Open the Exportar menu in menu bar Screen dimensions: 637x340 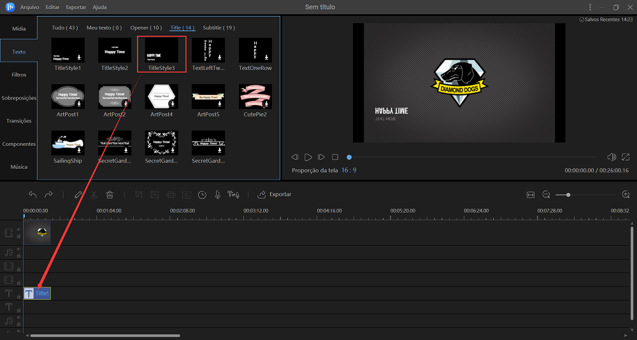pos(76,7)
